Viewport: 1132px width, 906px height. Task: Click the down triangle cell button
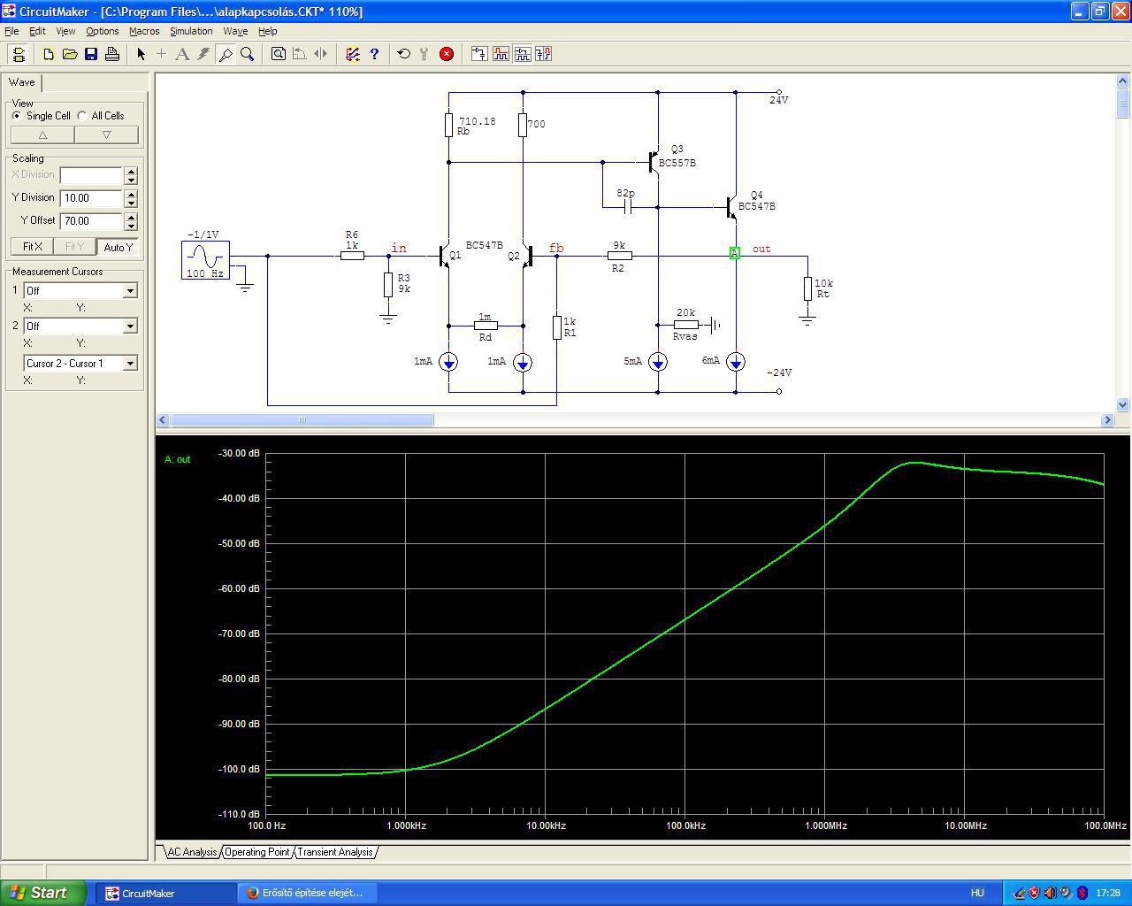click(106, 134)
